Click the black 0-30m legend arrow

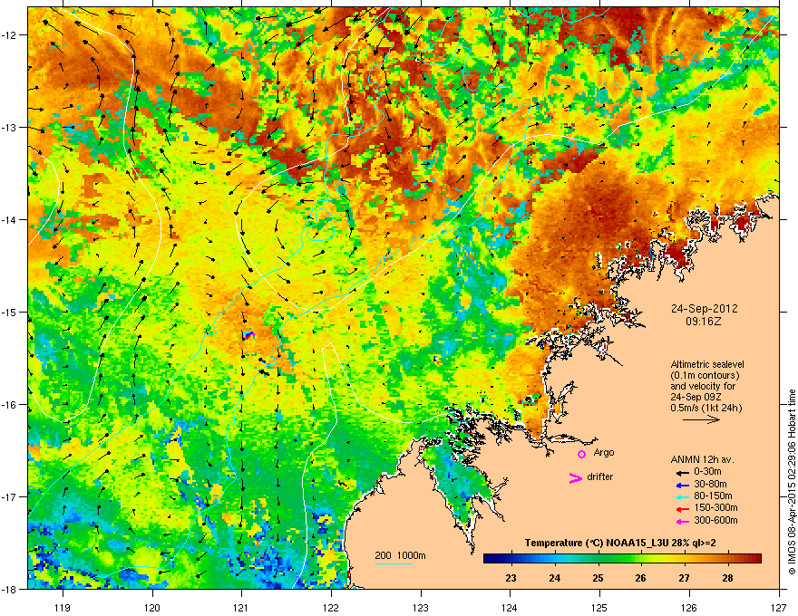681,472
